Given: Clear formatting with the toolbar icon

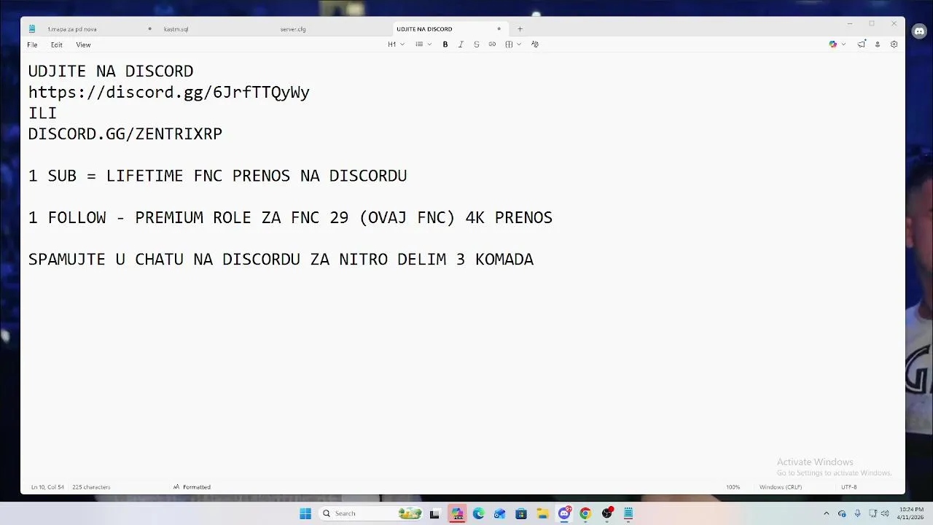Looking at the screenshot, I should click(535, 44).
